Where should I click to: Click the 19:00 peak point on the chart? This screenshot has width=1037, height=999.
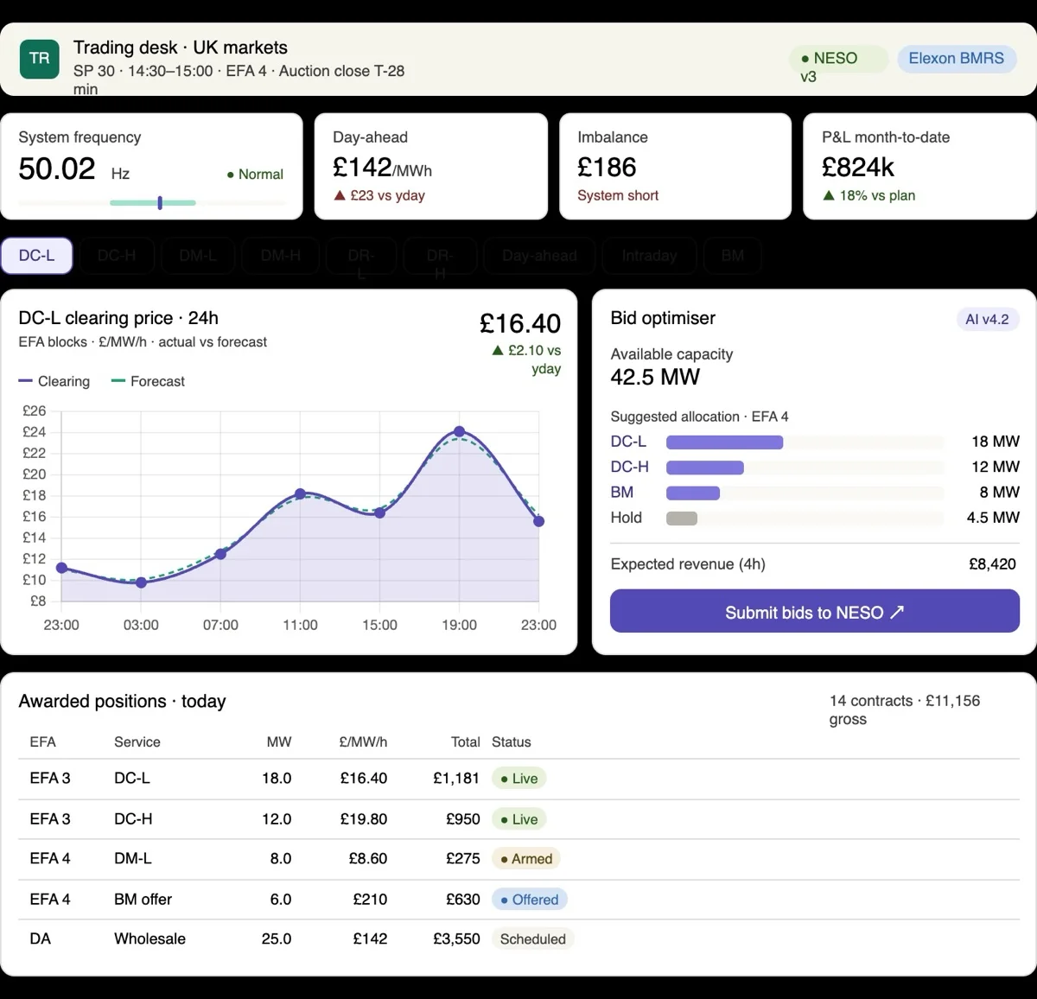coord(459,431)
